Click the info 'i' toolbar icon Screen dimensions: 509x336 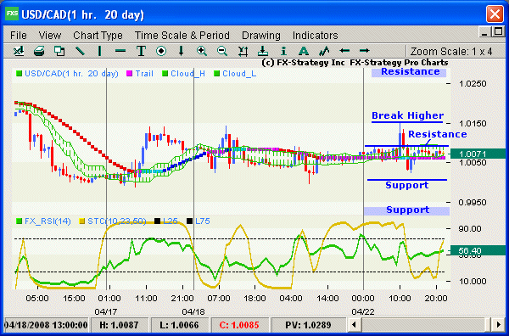[x=283, y=51]
